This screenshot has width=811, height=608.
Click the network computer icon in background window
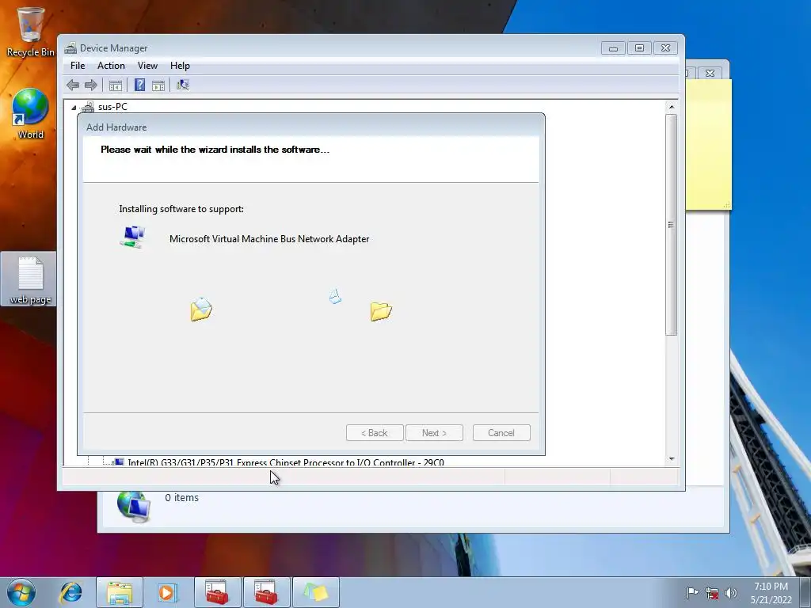click(x=133, y=506)
